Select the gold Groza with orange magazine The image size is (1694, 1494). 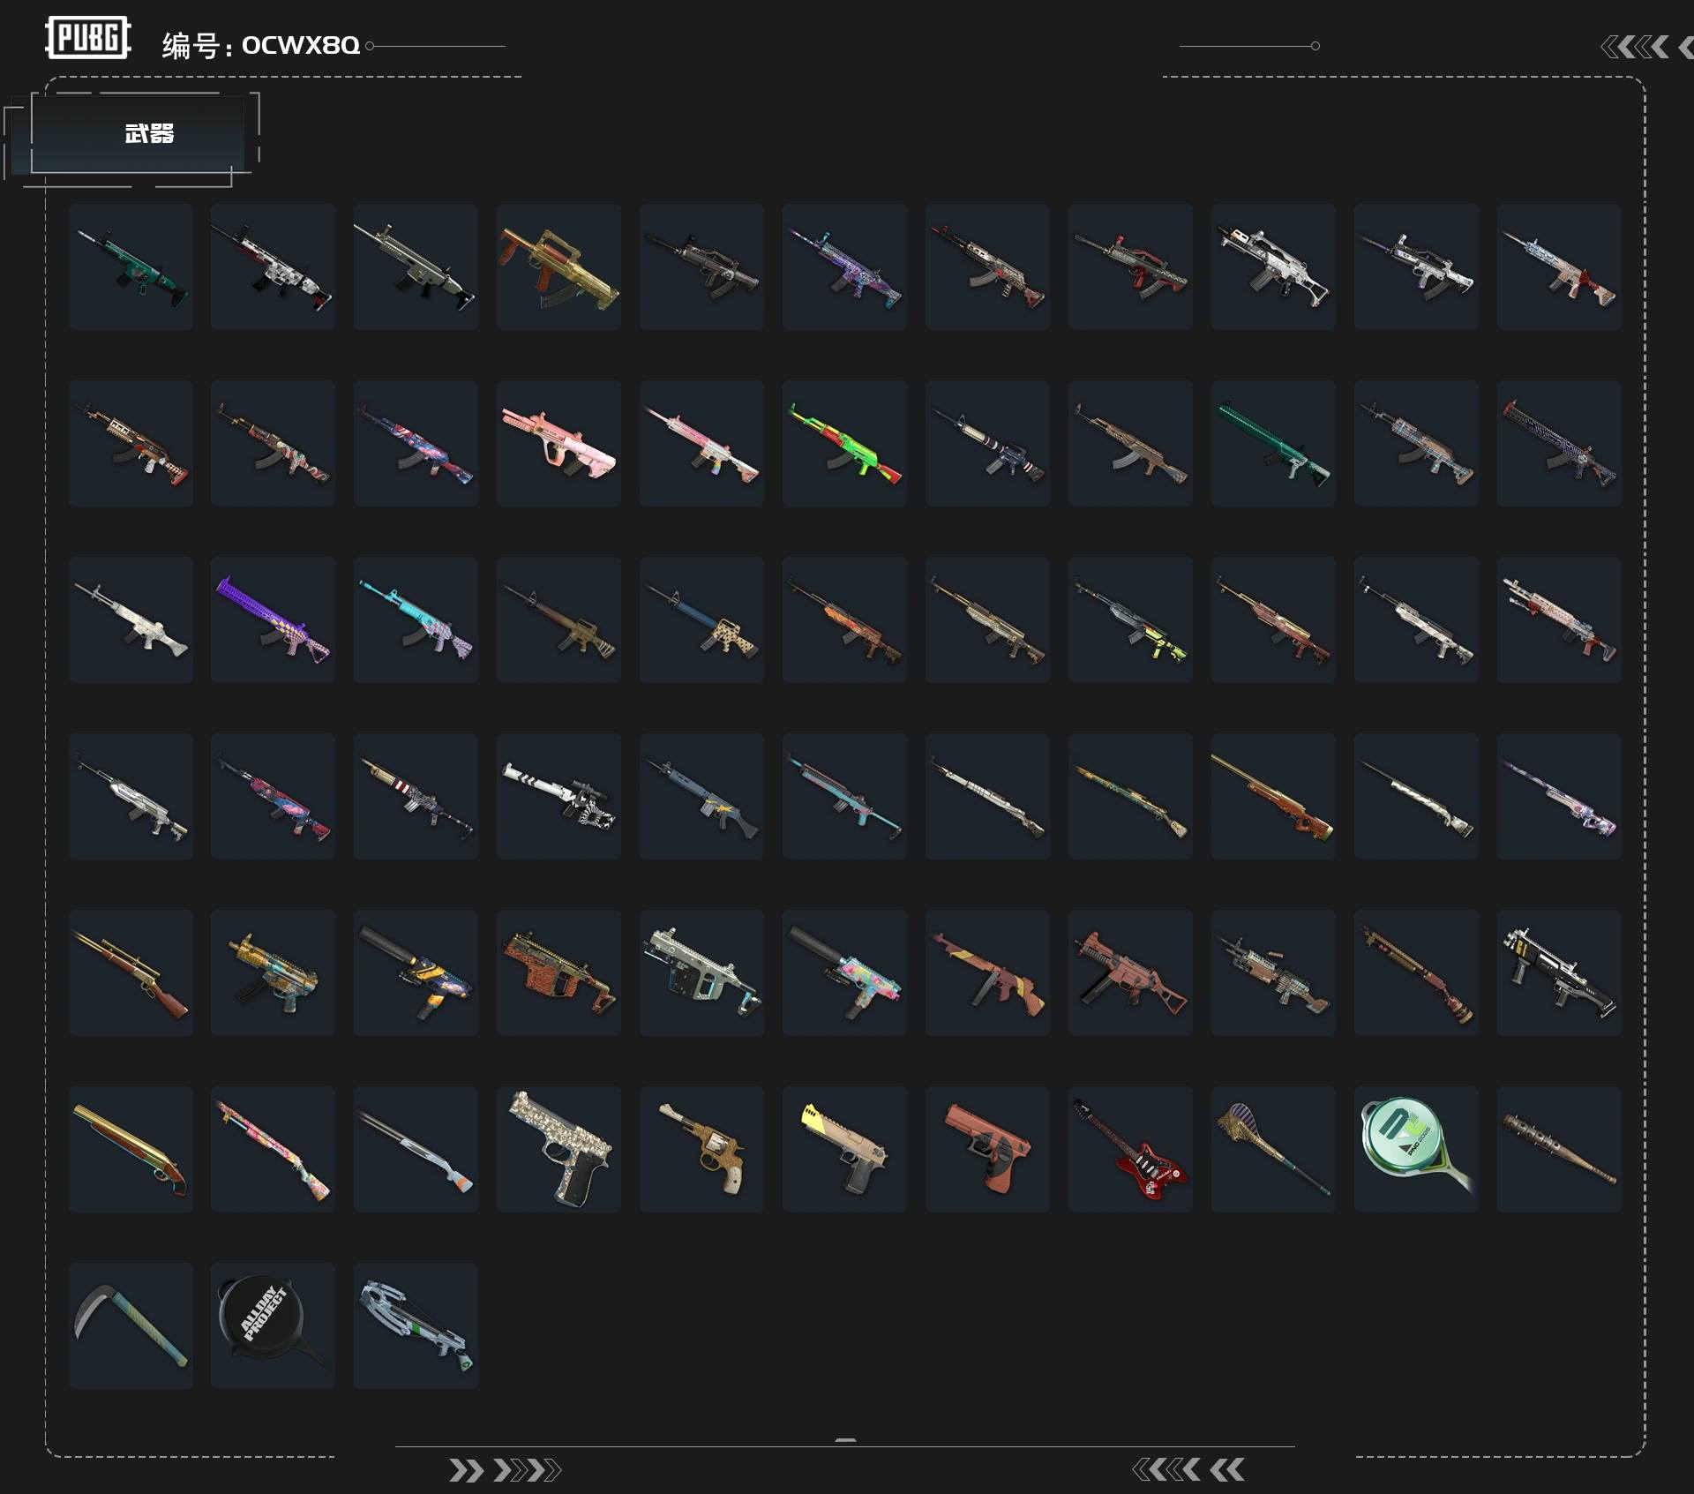coord(558,267)
